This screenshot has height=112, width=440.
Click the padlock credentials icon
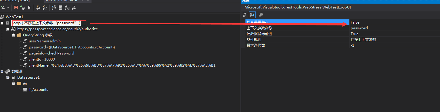[x=29, y=7]
